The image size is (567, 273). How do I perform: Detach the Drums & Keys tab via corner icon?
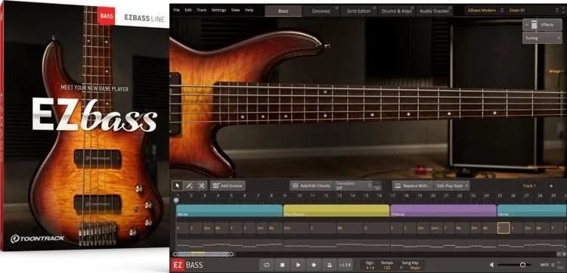(x=413, y=8)
